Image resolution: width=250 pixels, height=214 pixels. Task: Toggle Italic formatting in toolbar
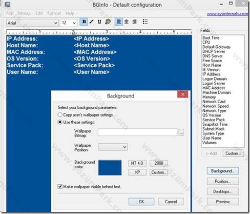click(x=92, y=22)
